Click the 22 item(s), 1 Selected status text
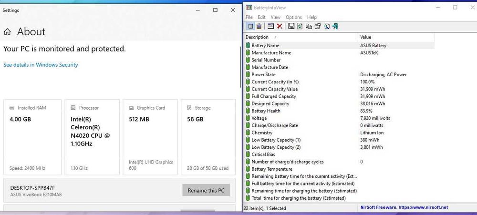The height and width of the screenshot is (215, 477). [265, 208]
